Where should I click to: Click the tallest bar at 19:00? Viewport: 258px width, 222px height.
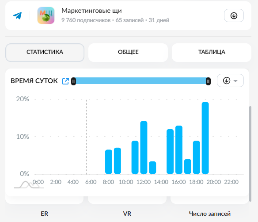205,138
